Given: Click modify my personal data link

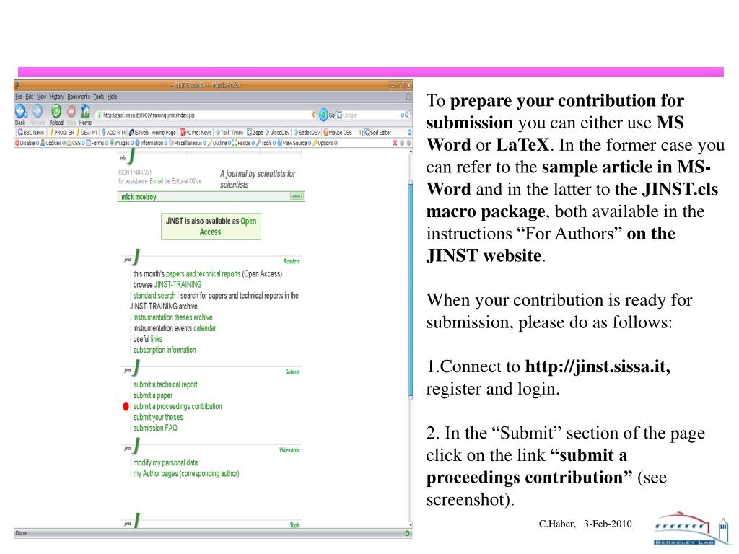Looking at the screenshot, I should (165, 462).
